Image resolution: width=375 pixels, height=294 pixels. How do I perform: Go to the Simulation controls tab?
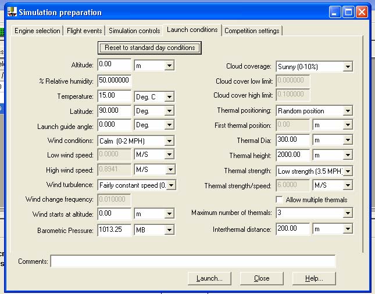[134, 31]
